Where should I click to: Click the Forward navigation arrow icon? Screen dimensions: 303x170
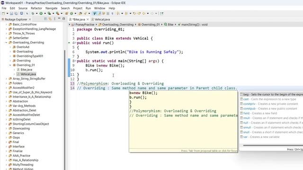point(152,14)
